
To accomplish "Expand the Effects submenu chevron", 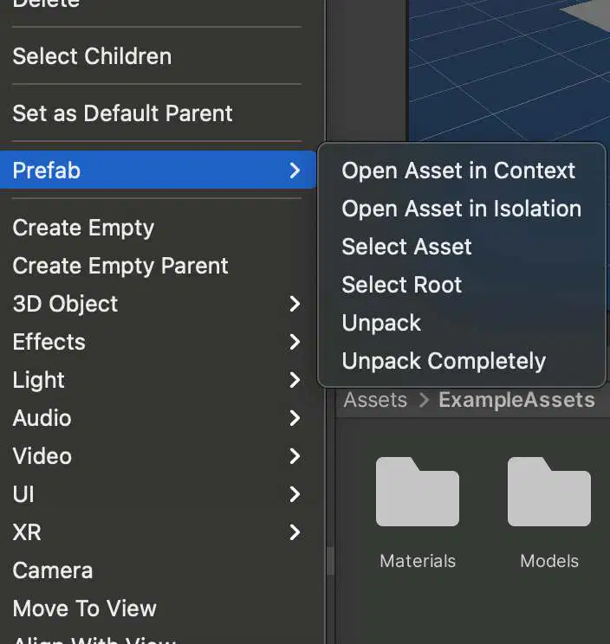I will point(295,342).
